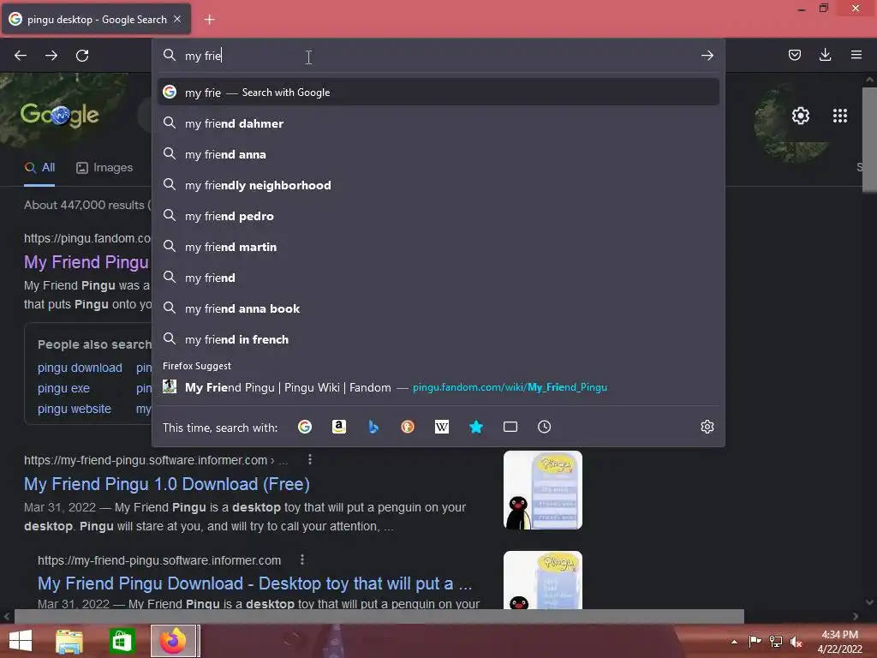The image size is (877, 658).
Task: Pick the plain 'my friend' suggestion
Action: (438, 278)
